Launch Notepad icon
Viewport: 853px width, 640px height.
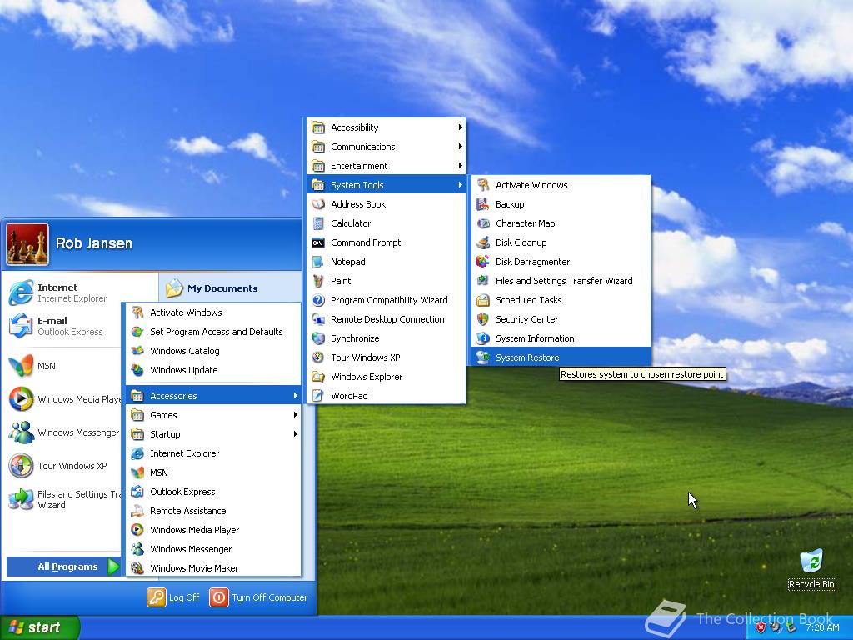[x=318, y=262]
